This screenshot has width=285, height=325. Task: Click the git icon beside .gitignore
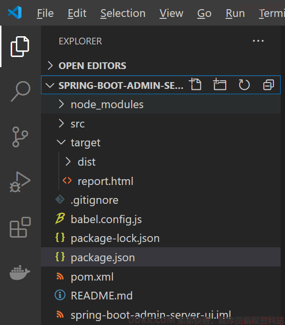pyautogui.click(x=60, y=199)
